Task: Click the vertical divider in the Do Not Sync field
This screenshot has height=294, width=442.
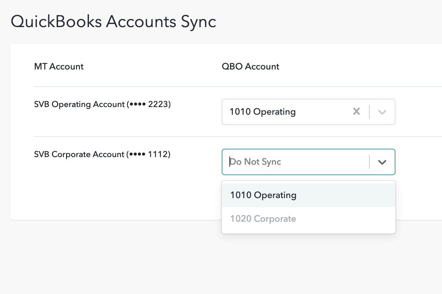Action: 369,162
